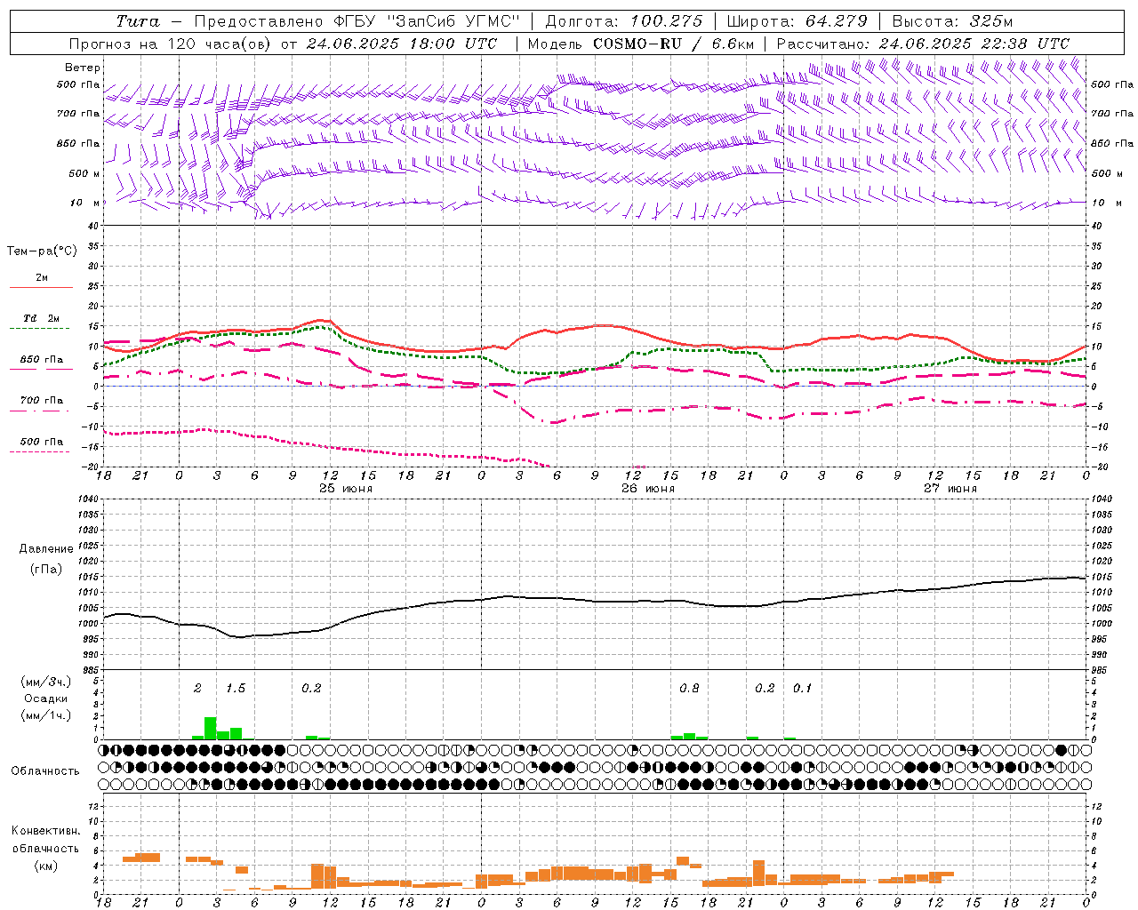Click the "Давление" pressure panel label

coord(45,549)
